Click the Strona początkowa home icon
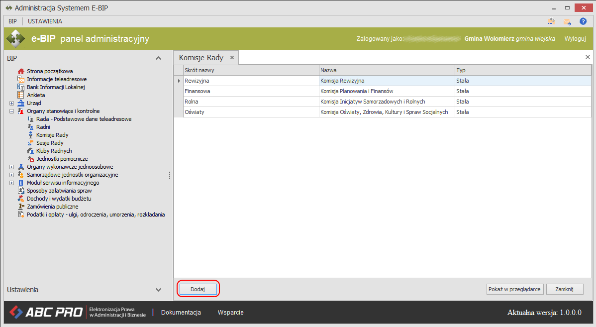The image size is (596, 327). [21, 71]
